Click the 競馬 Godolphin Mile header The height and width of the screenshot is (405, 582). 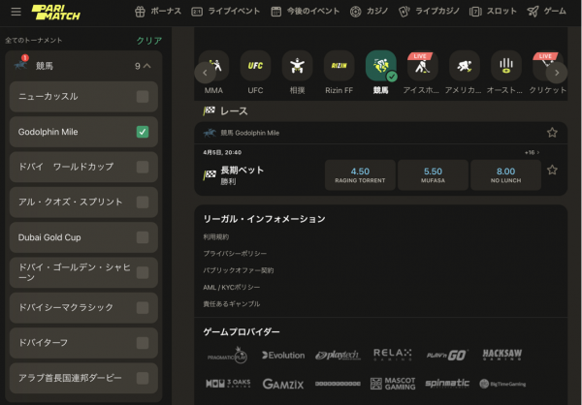(x=250, y=133)
